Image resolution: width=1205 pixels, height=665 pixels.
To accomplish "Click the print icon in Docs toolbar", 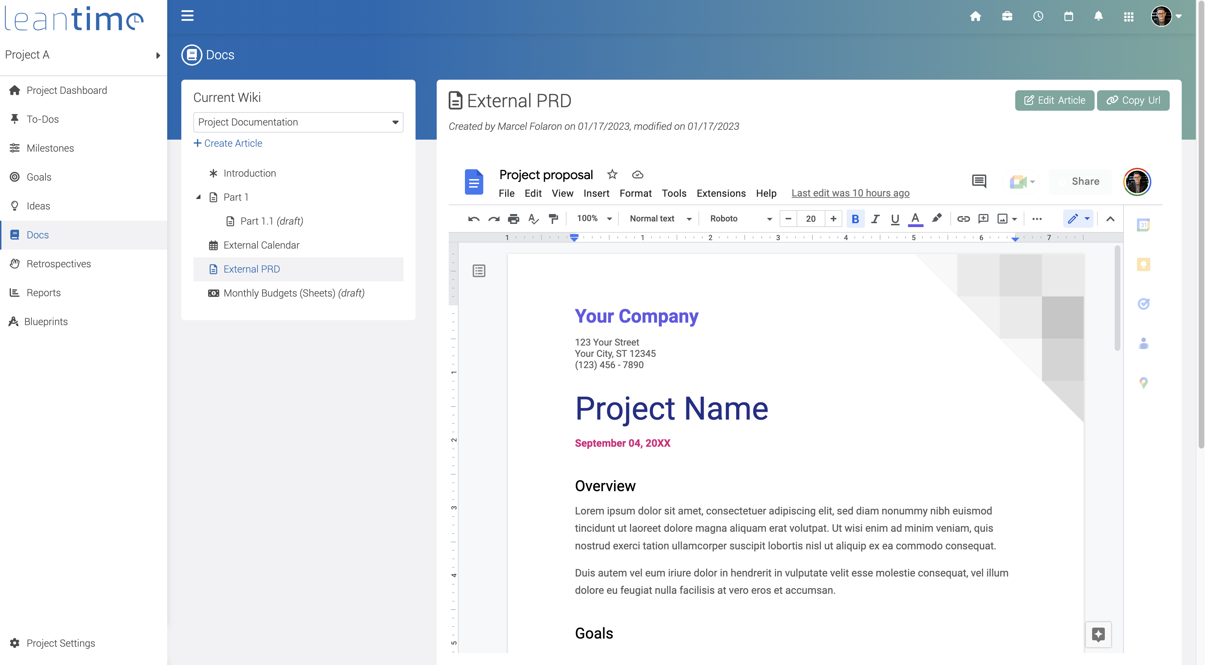I will (513, 219).
